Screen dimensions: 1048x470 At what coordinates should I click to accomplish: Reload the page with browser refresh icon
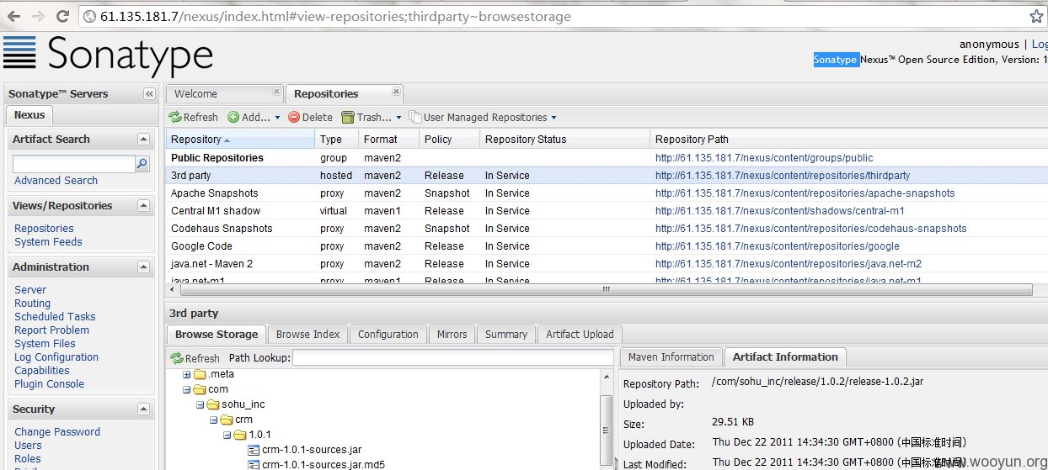(x=62, y=16)
